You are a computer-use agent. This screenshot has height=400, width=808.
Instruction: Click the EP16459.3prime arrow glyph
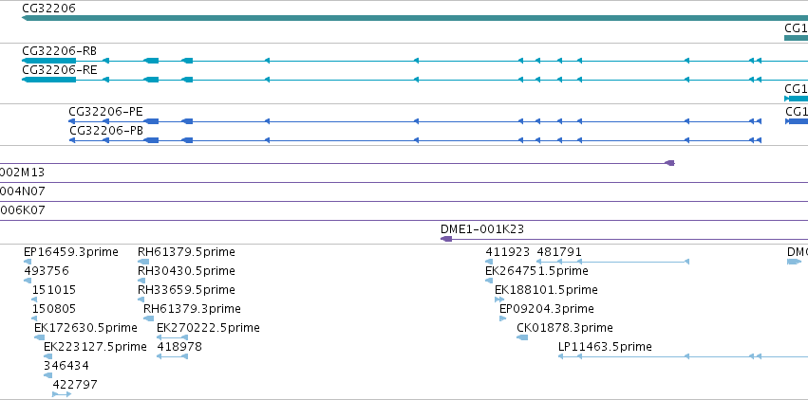[28, 262]
